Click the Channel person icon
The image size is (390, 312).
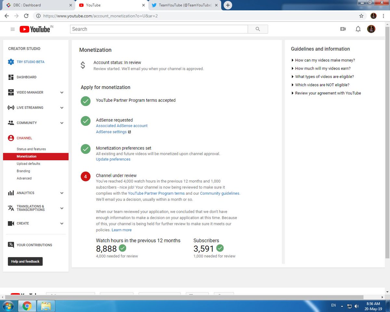pyautogui.click(x=11, y=138)
